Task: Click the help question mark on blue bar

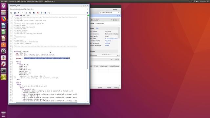Action: (117, 16)
